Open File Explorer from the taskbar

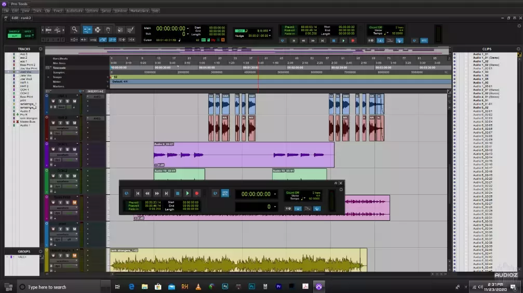144,287
